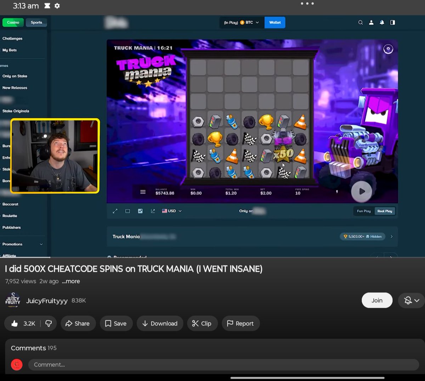Open the user profile icon

point(371,22)
